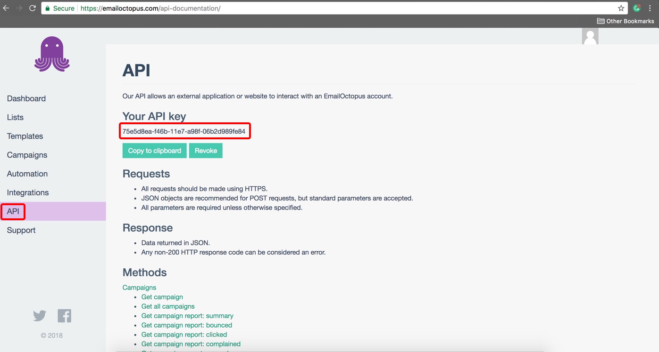The height and width of the screenshot is (352, 659).
Task: Click the 'Our API allows' description sentence
Action: (258, 96)
